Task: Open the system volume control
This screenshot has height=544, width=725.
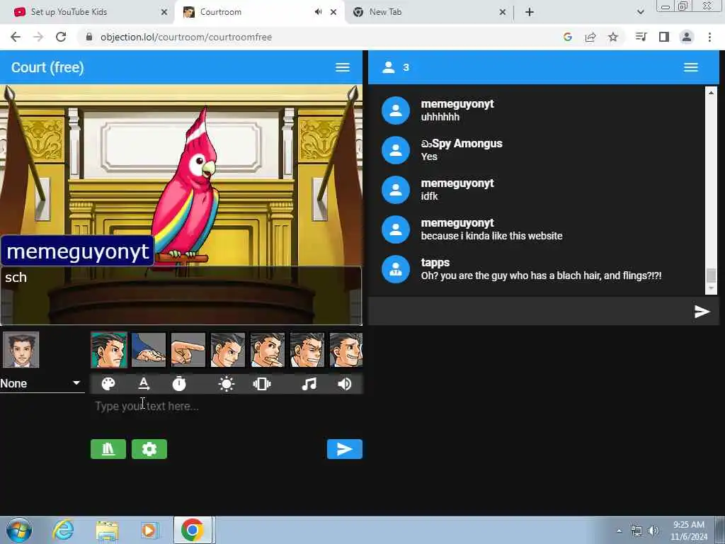Action: (653, 531)
